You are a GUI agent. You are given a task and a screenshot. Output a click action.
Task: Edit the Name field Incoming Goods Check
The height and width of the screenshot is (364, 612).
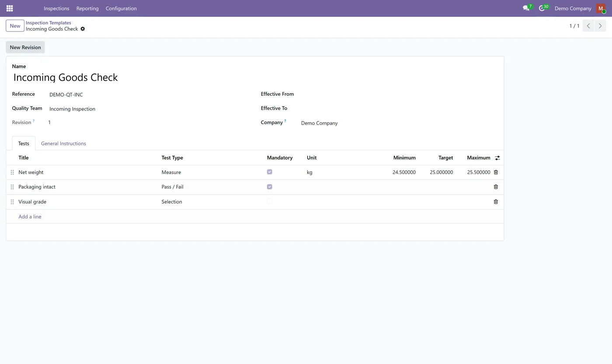[255, 77]
